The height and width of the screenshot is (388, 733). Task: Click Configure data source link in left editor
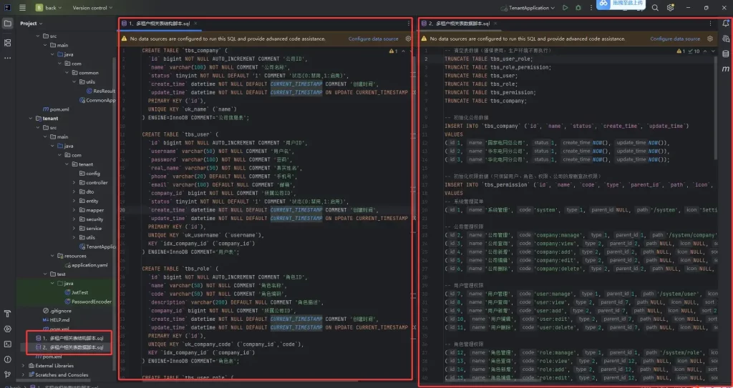[x=373, y=39]
